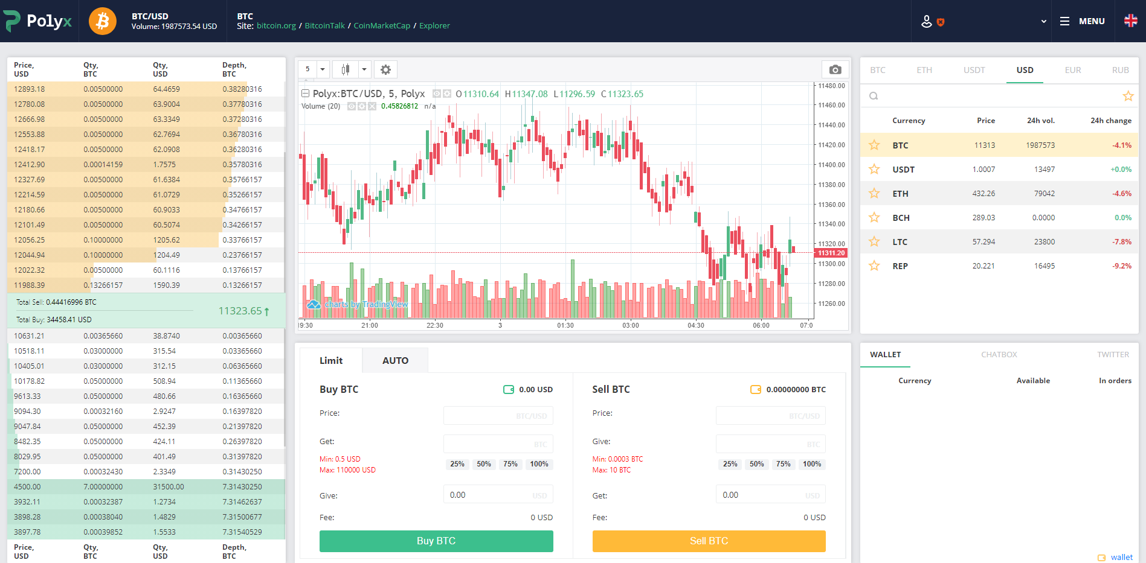Image resolution: width=1146 pixels, height=563 pixels.
Task: Focus the Buy BTC Price input field
Action: point(498,416)
